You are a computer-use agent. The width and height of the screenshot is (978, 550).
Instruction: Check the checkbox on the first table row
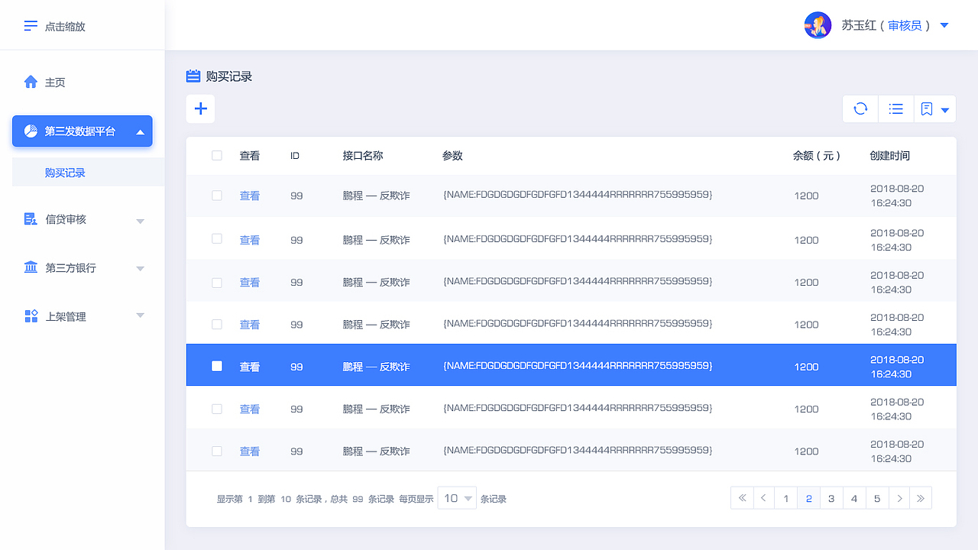[217, 196]
